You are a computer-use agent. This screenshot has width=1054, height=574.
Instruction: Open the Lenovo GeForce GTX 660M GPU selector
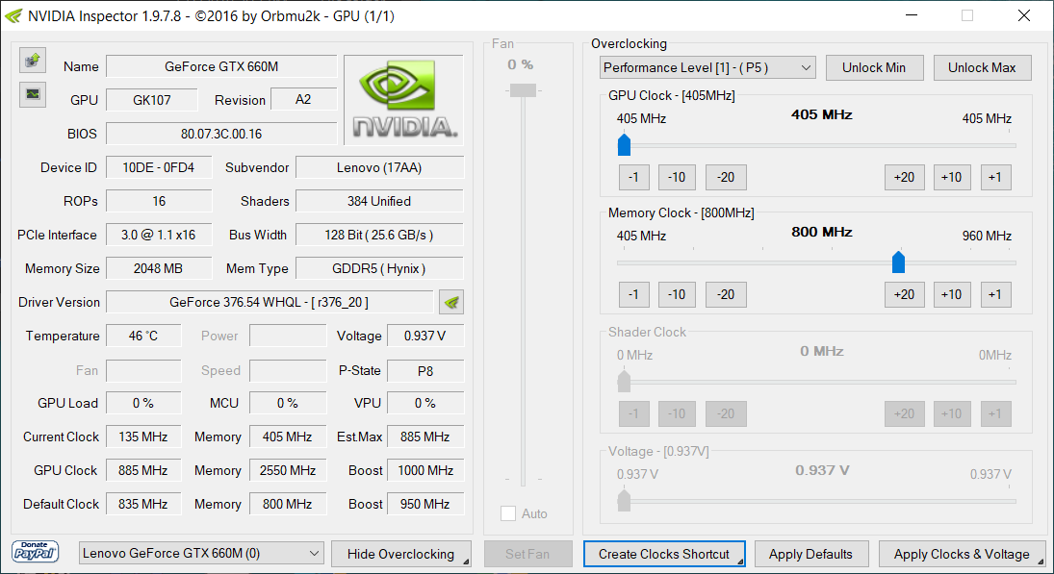tap(201, 553)
